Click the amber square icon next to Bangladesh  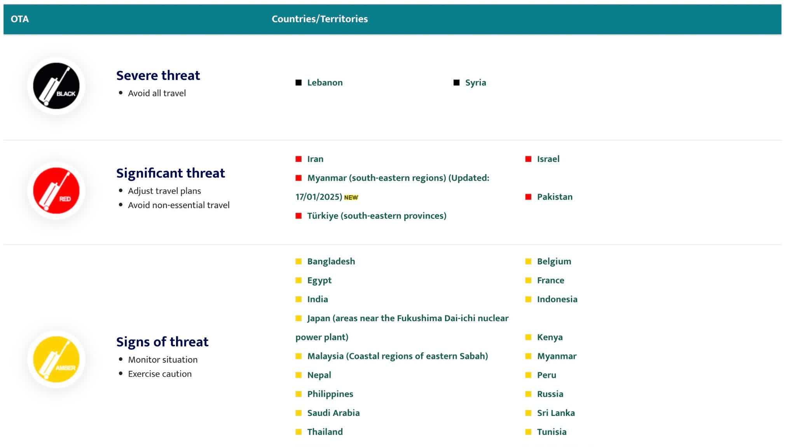298,261
